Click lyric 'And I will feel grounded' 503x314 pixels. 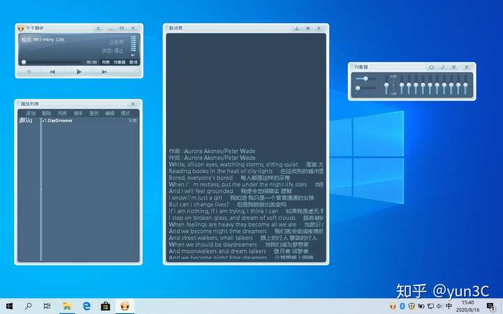[x=201, y=191]
